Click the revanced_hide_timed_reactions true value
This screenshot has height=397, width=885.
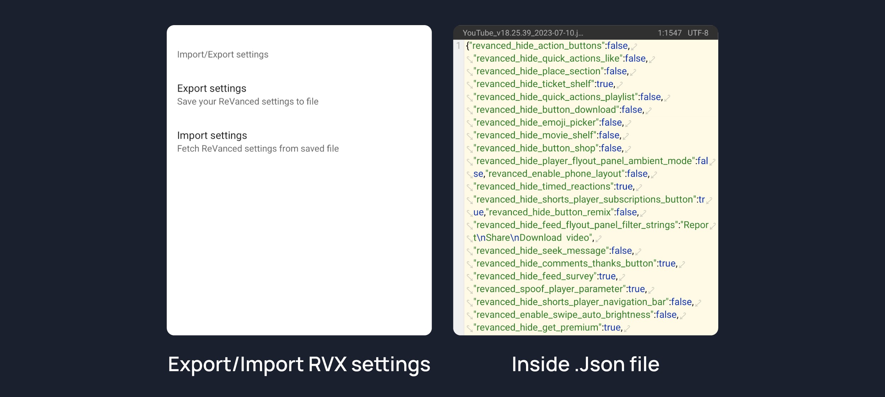(624, 186)
